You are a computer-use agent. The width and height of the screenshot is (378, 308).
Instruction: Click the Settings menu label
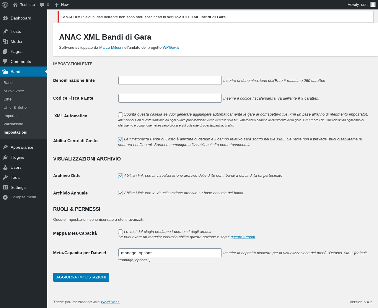[18, 187]
